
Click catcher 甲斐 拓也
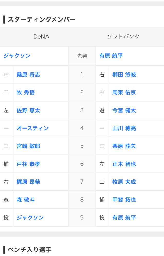(124, 200)
